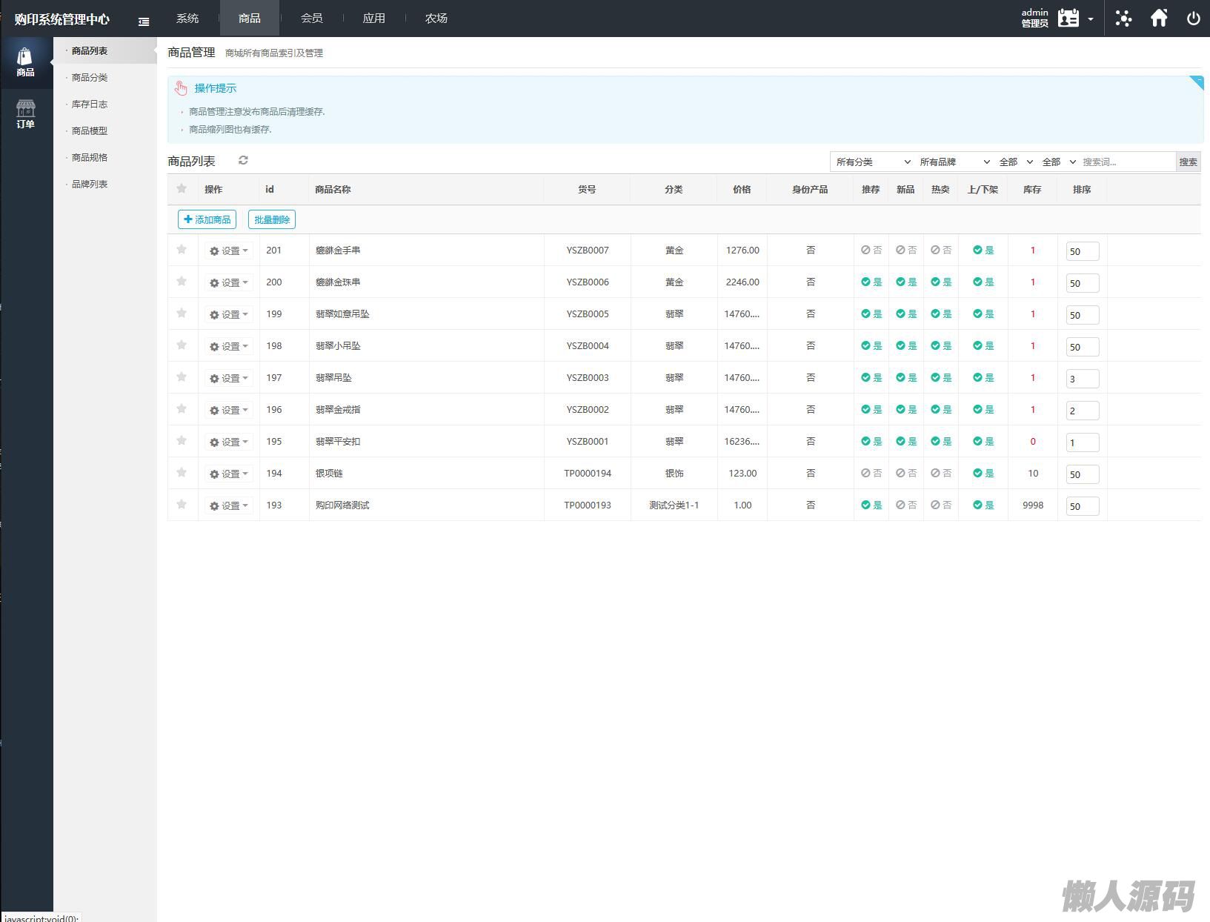
Task: Toggle 热卖 status for product 193
Action: tap(941, 505)
